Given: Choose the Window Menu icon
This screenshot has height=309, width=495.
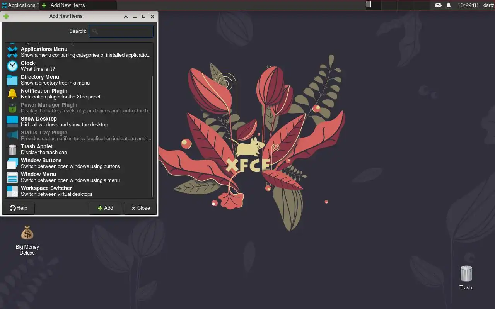Looking at the screenshot, I should (12, 177).
